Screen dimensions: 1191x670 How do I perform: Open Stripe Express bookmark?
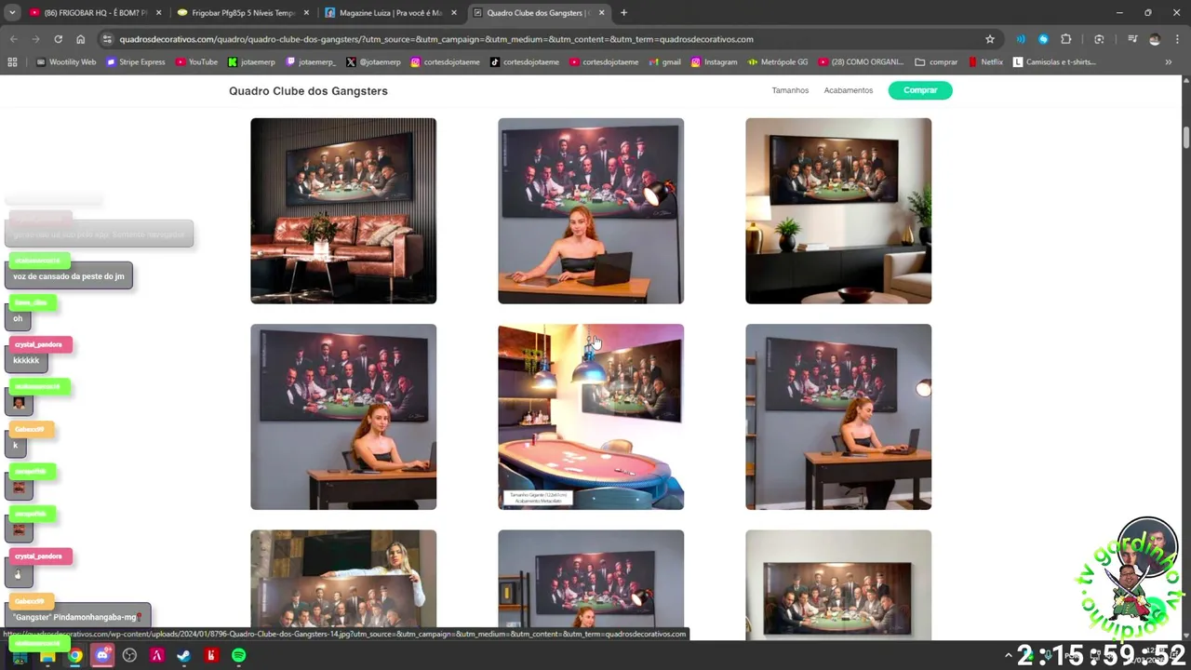point(136,62)
